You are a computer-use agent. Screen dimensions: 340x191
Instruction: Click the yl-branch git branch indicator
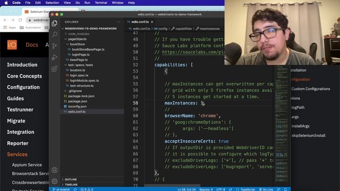[61, 189]
